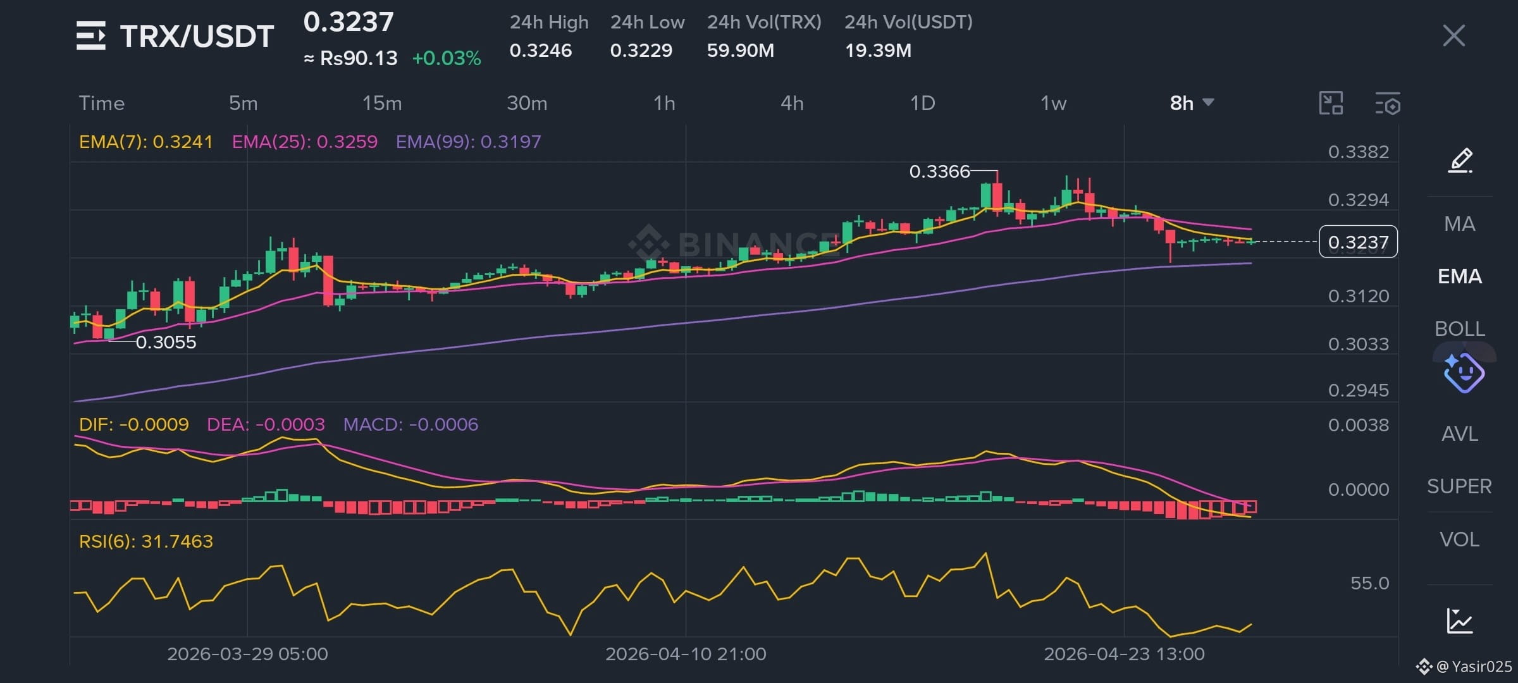The width and height of the screenshot is (1518, 683).
Task: Open the drawing pencil tool
Action: [x=1460, y=160]
